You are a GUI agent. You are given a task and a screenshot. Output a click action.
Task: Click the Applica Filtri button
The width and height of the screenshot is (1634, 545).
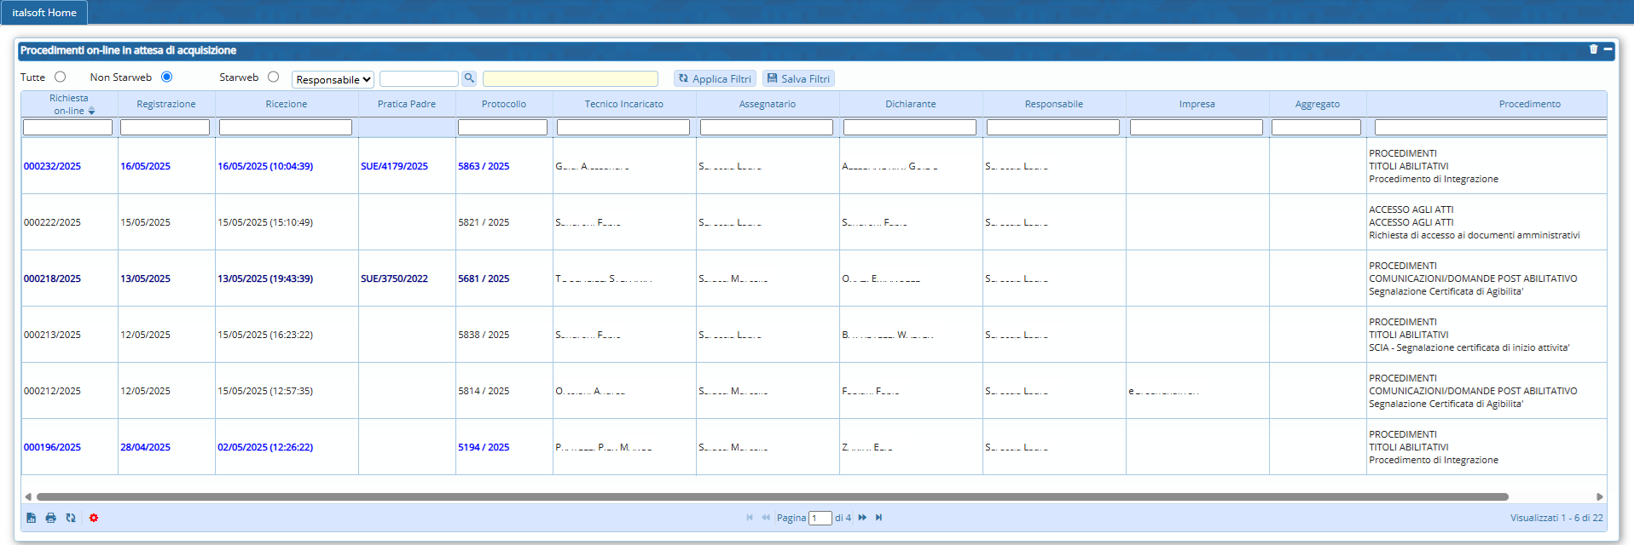click(715, 78)
